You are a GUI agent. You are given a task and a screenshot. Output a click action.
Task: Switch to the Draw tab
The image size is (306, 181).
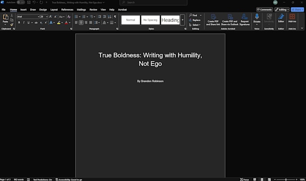point(33,9)
